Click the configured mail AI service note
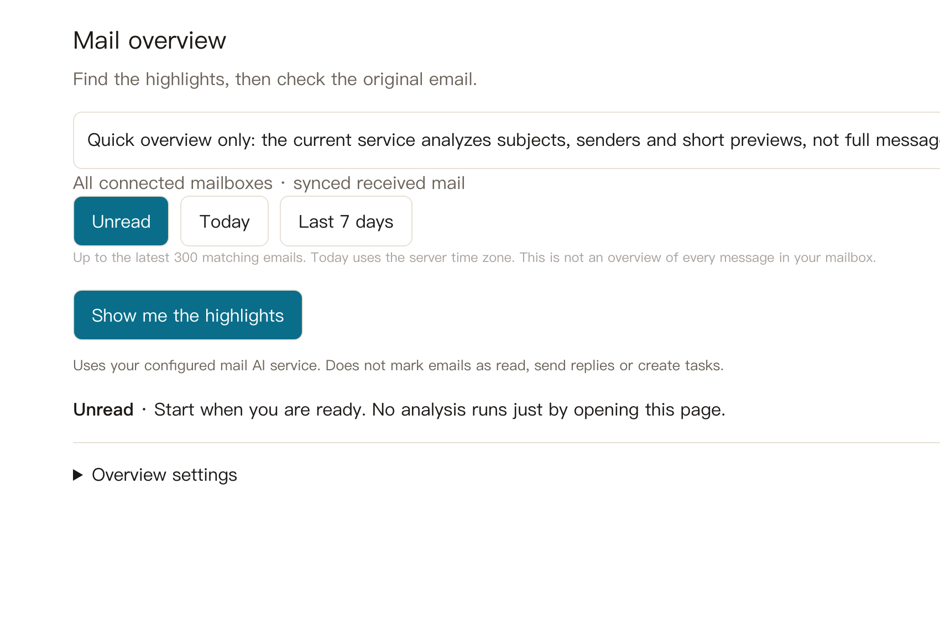The height and width of the screenshot is (641, 940). (197, 365)
